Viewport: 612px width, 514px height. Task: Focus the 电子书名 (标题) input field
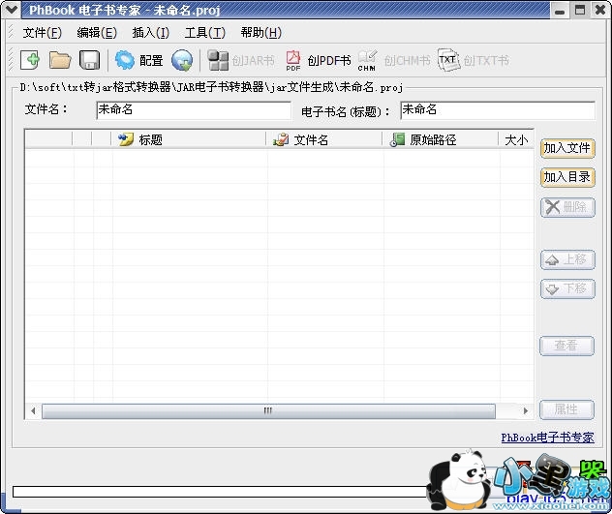point(497,110)
